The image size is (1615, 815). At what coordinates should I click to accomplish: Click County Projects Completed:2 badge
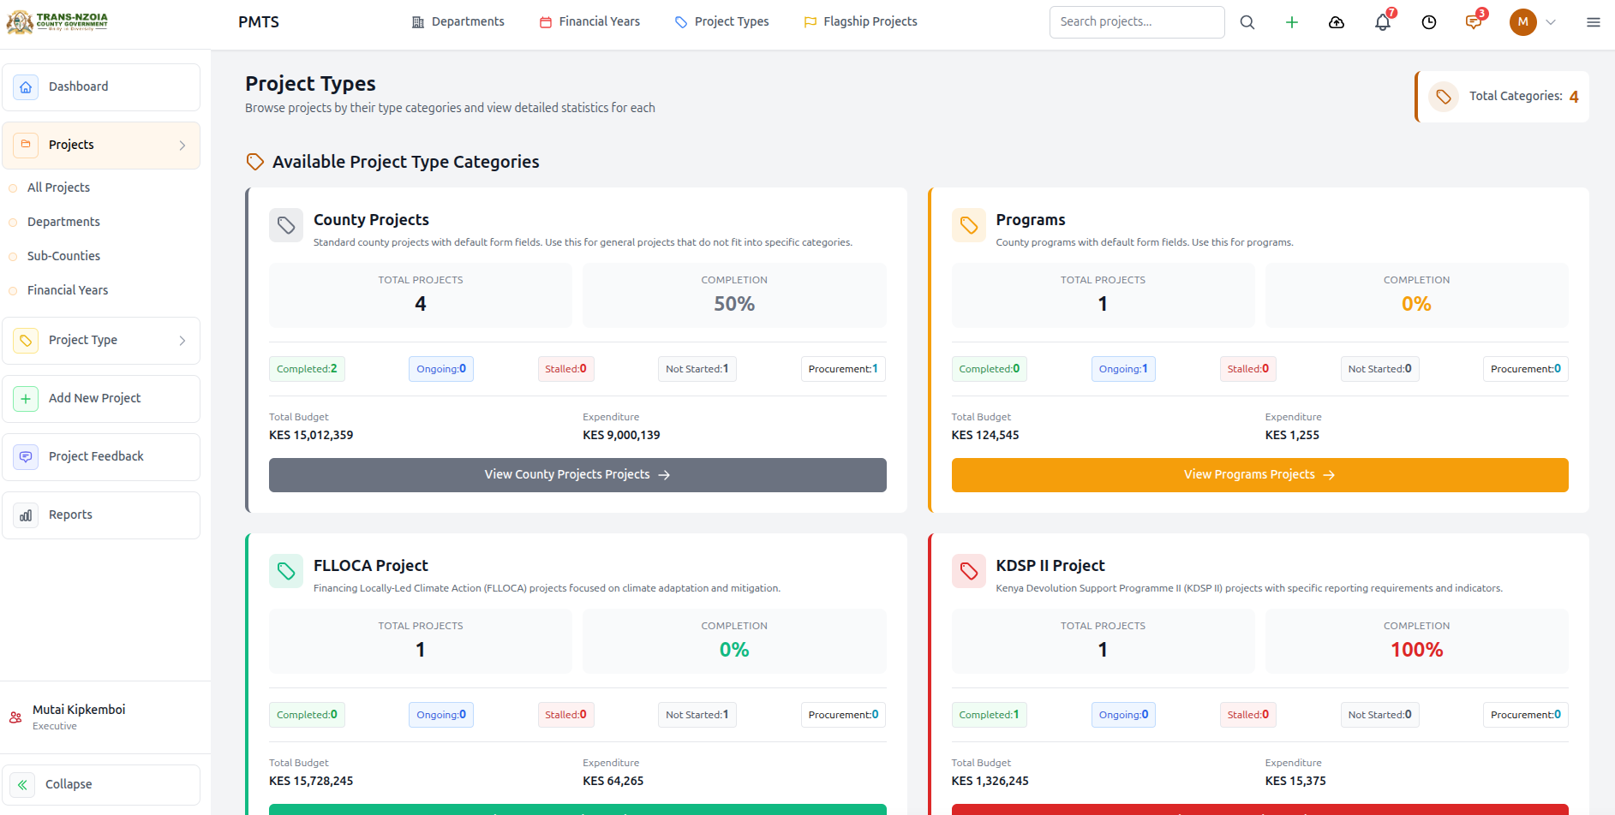point(307,369)
